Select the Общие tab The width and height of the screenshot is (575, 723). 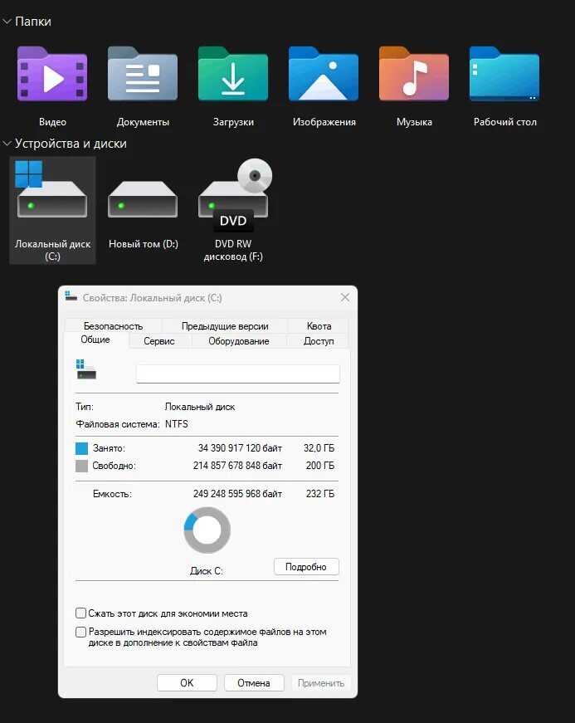[95, 340]
